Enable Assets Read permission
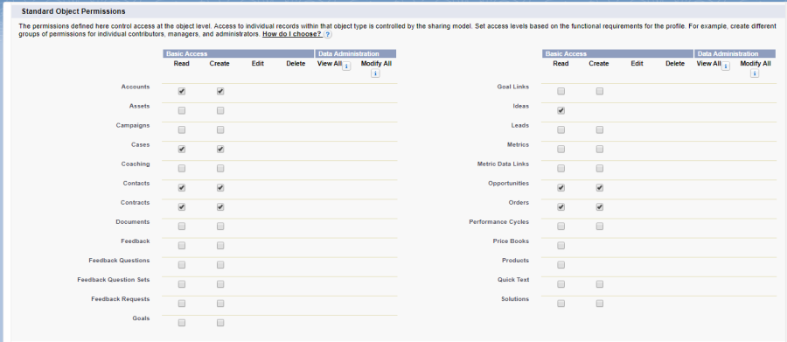 (x=182, y=110)
